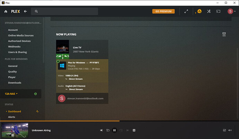Click the activity pulse icon next to Dashboard
Viewport: 239px width, 139px height.
pos(37,111)
